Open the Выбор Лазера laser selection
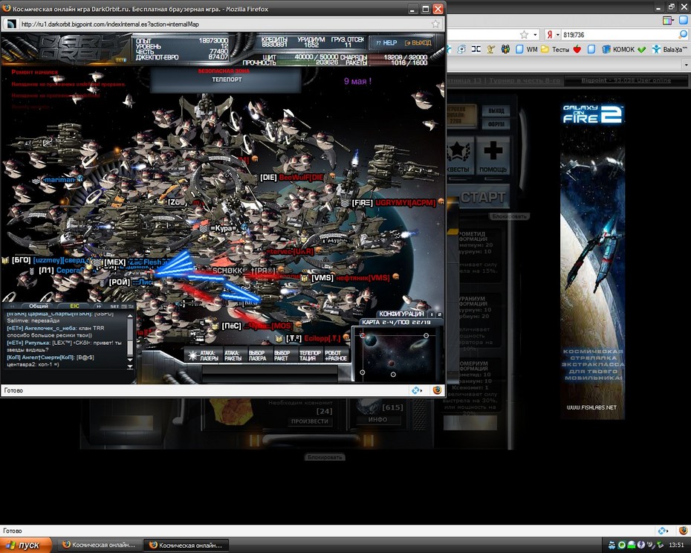 click(257, 355)
